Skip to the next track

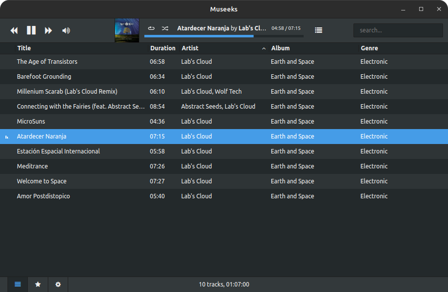point(48,30)
